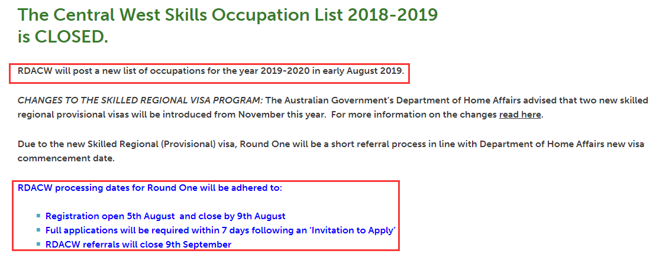The height and width of the screenshot is (257, 656).
Task: Click the "Central West Skills Occupation List" heading
Action: 228,14
